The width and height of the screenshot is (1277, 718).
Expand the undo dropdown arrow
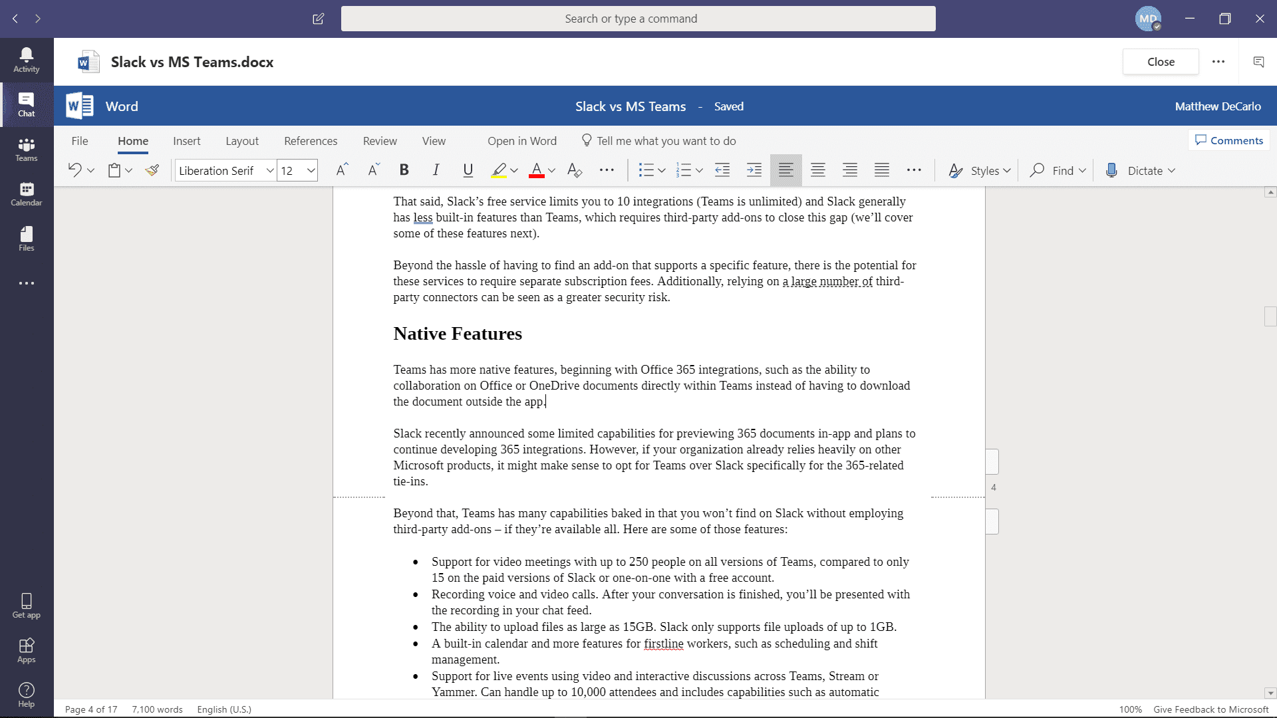click(91, 171)
